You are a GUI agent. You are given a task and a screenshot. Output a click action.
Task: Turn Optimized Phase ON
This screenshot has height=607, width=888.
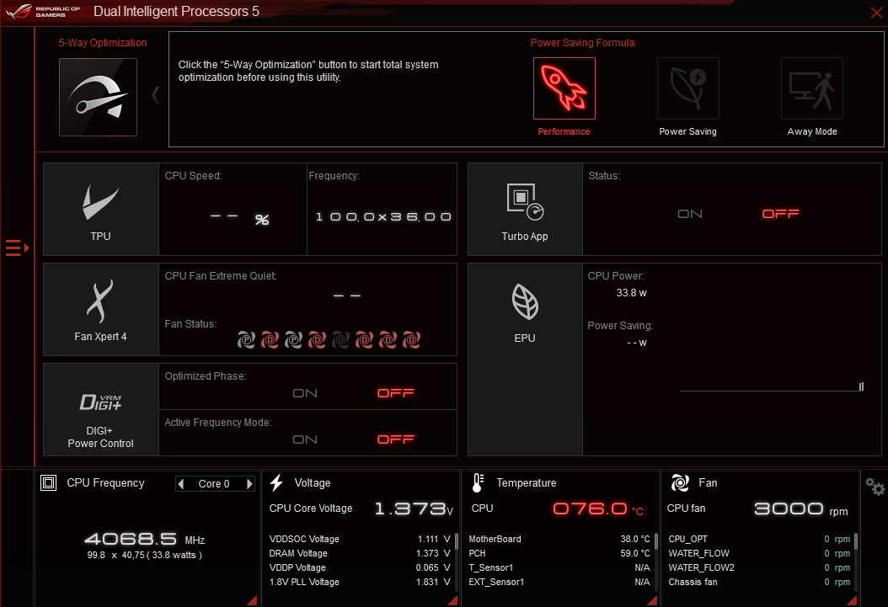(305, 393)
